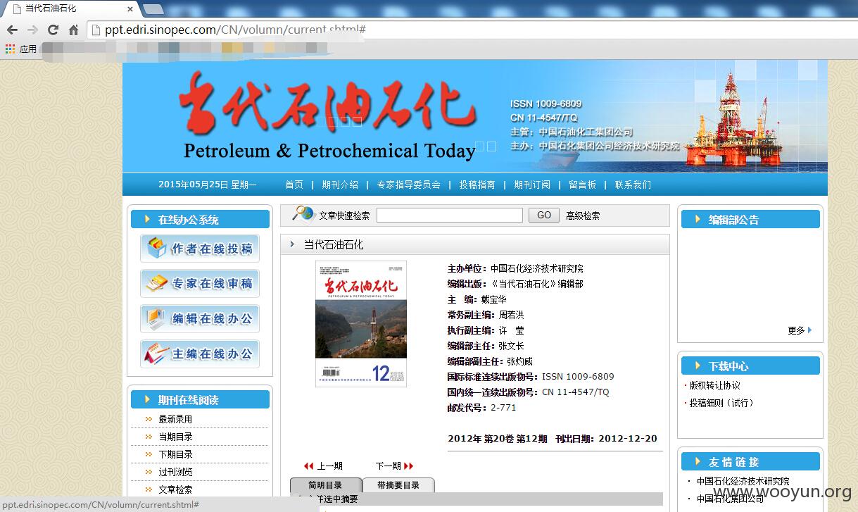Open 过刊浏览 in sidebar list
The image size is (858, 512).
pos(175,472)
